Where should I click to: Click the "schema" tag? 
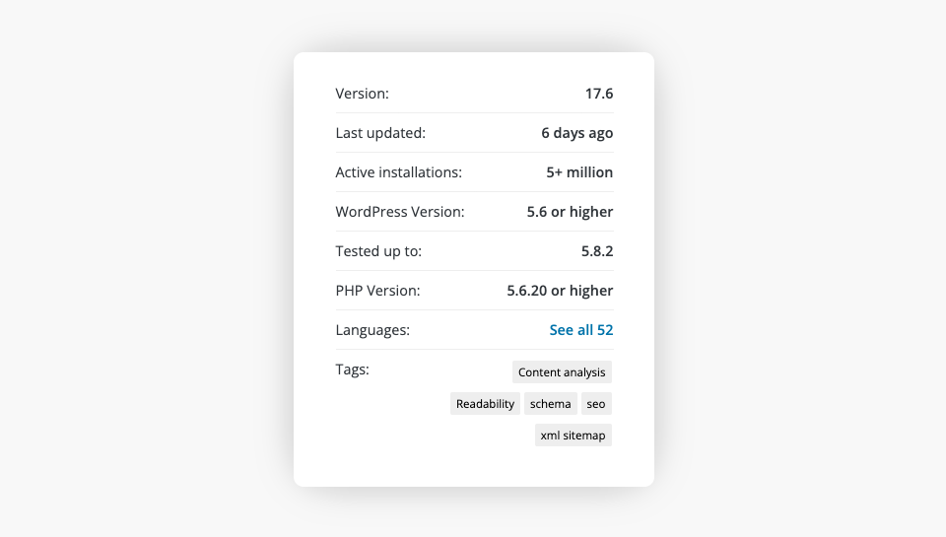tap(550, 404)
